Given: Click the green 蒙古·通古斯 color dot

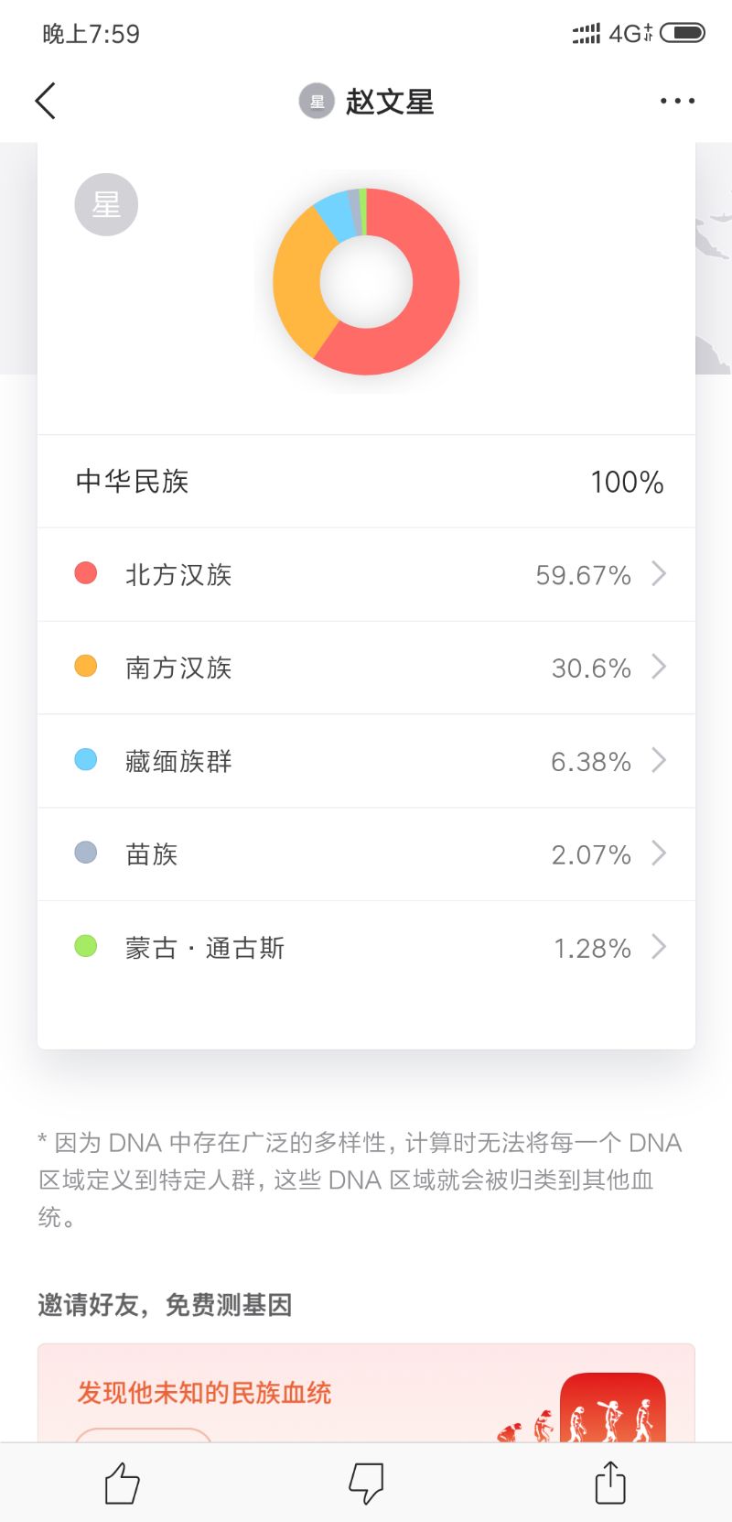Looking at the screenshot, I should (86, 946).
